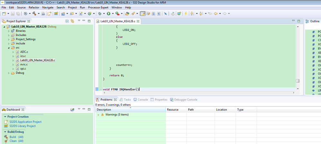Click the New Source Folder icon
The image size is (321, 144).
pos(72,13)
